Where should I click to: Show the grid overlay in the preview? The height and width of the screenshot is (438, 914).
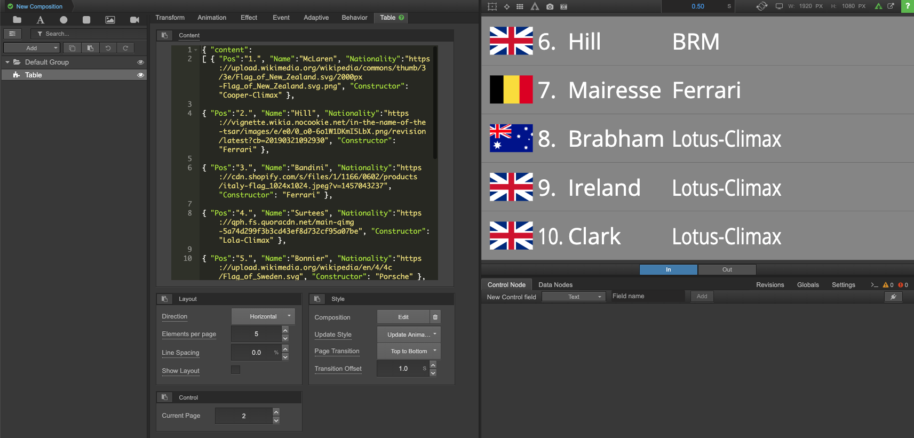520,6
